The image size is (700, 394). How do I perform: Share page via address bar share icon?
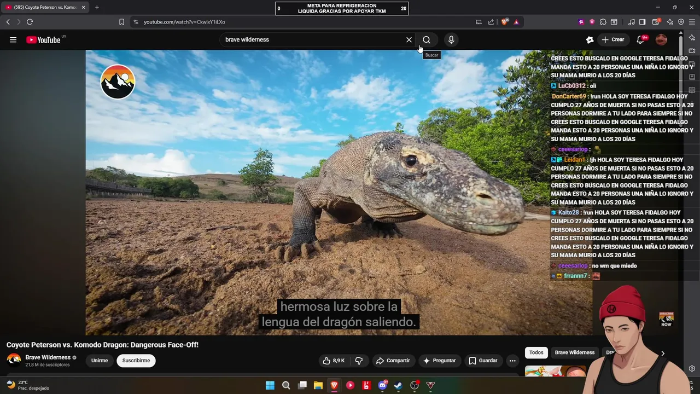491,22
